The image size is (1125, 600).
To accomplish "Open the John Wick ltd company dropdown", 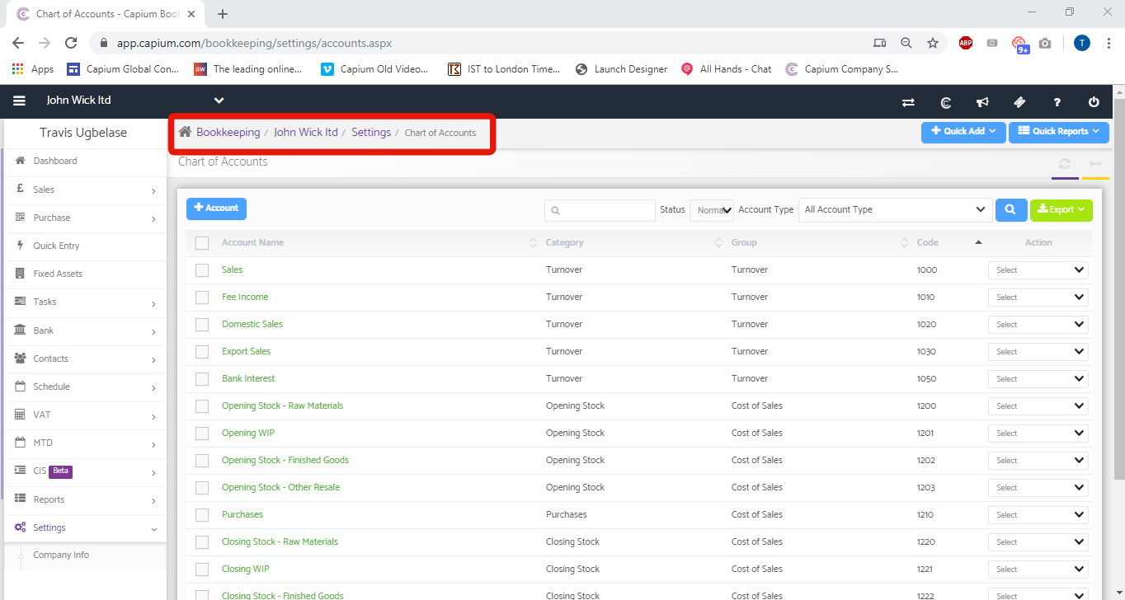I will pos(219,101).
